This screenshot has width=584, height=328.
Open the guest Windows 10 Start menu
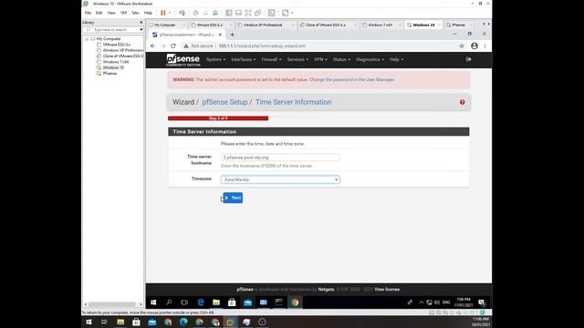[x=153, y=302]
